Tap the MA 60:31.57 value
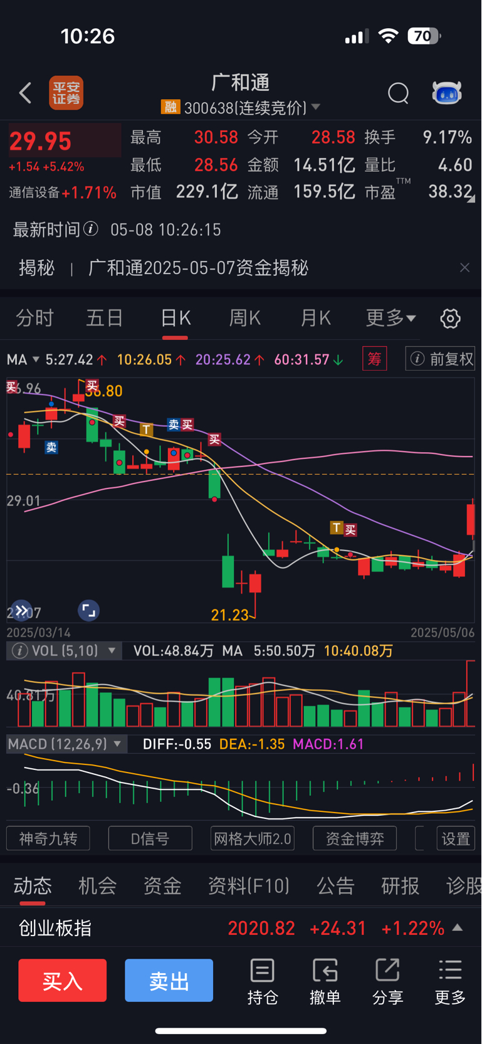Viewport: 482px width, 1044px height. click(302, 359)
